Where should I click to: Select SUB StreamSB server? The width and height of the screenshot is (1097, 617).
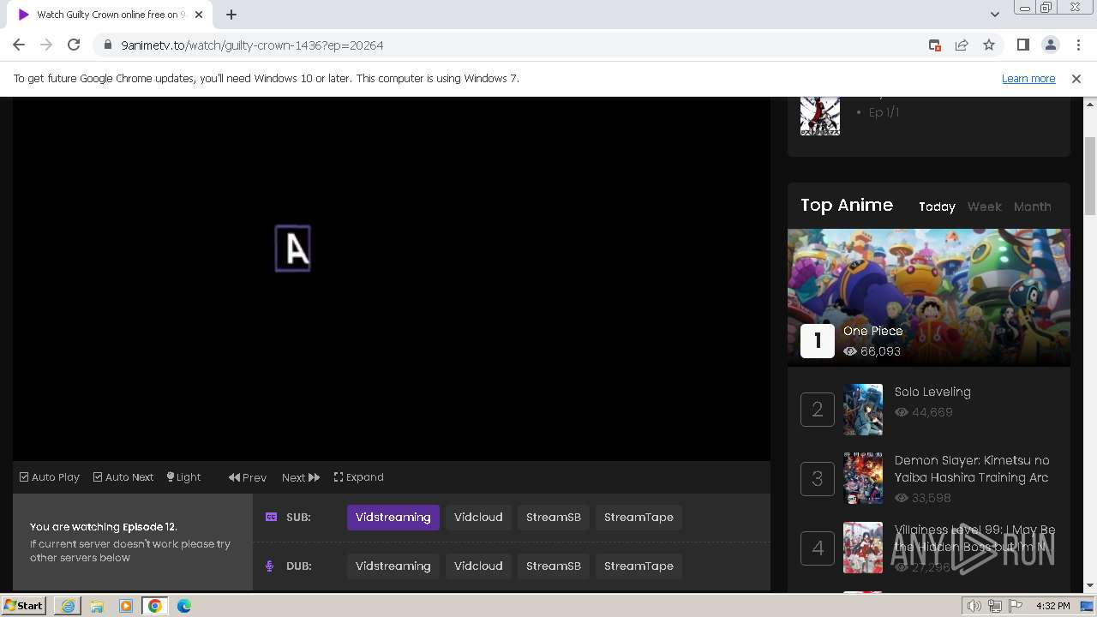tap(554, 518)
